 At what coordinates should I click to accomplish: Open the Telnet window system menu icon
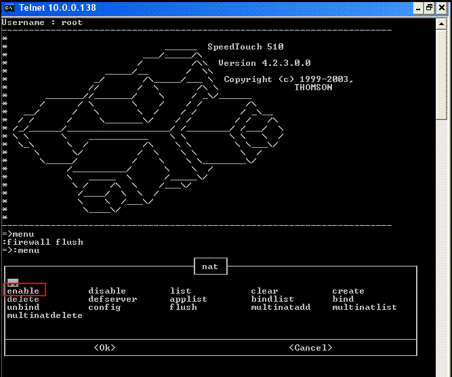[9, 7]
